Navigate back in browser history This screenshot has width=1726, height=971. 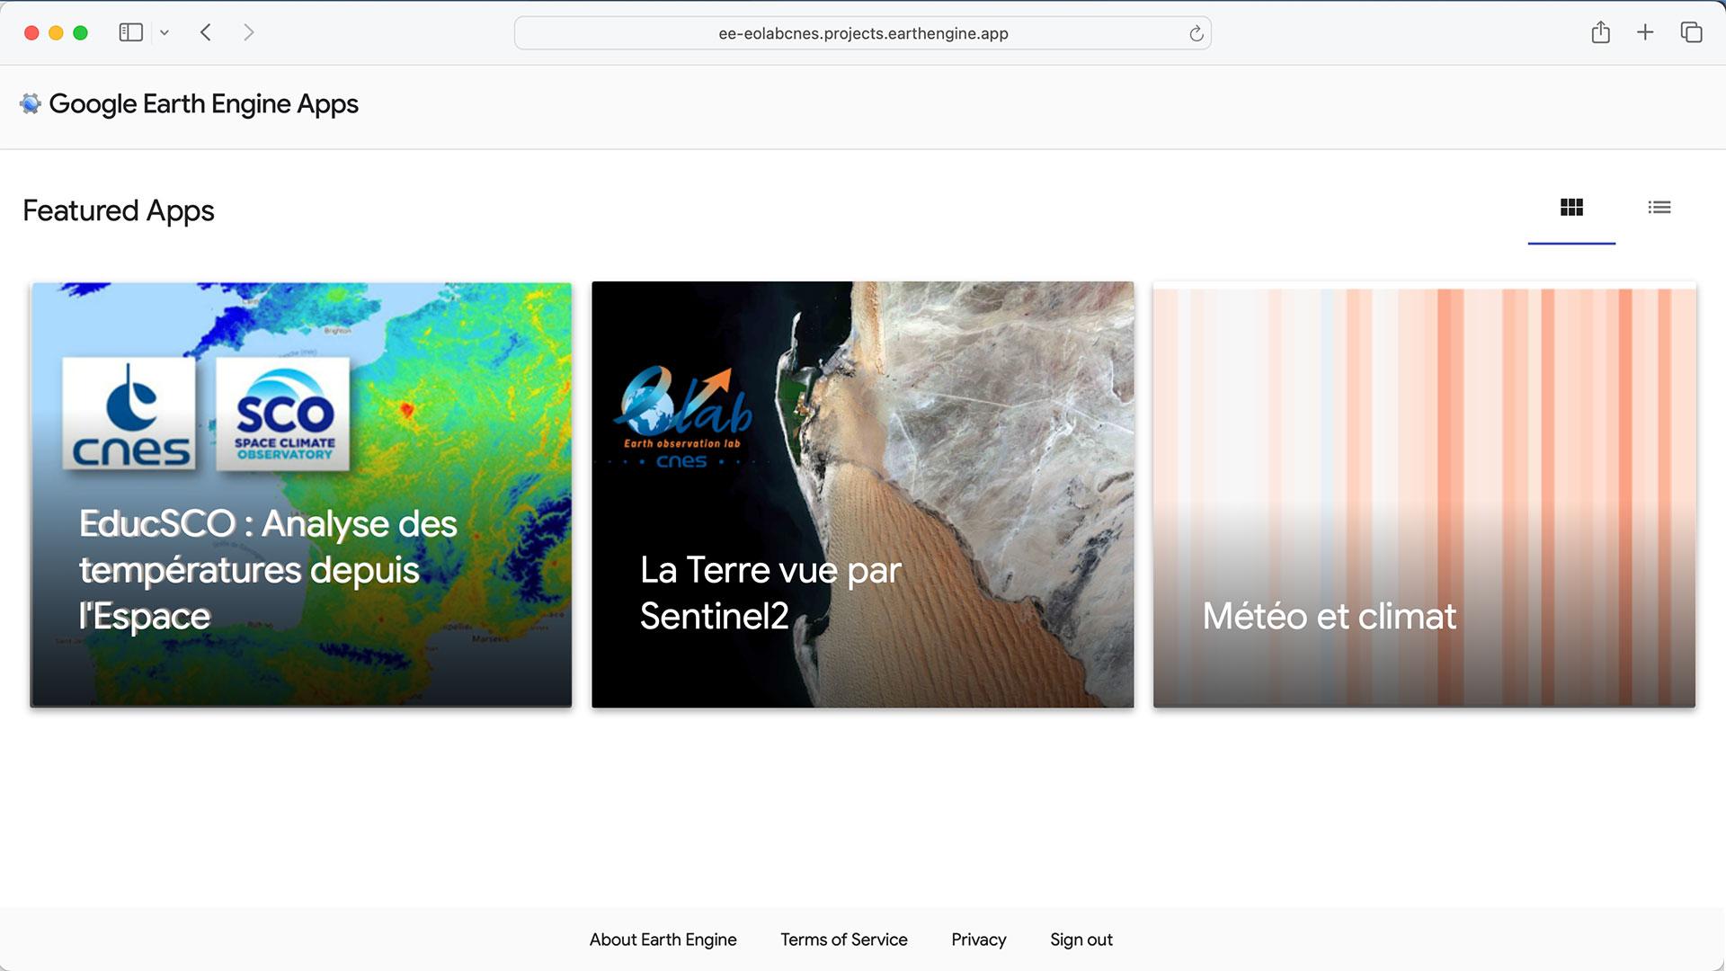pyautogui.click(x=205, y=32)
